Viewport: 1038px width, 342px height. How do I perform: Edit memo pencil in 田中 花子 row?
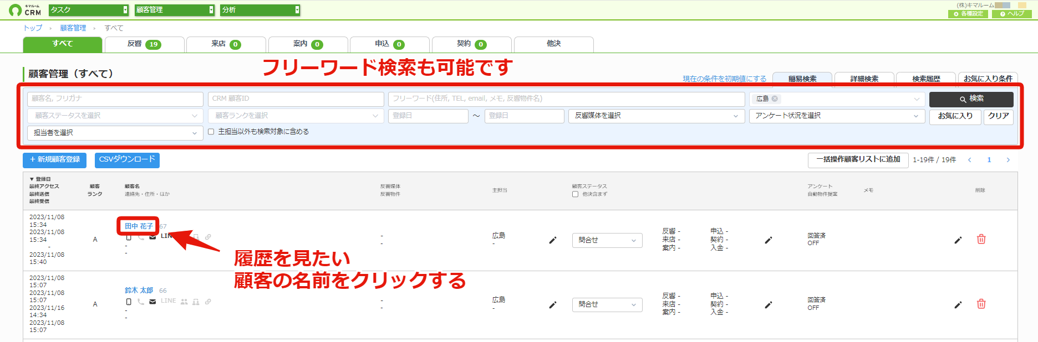pos(958,240)
